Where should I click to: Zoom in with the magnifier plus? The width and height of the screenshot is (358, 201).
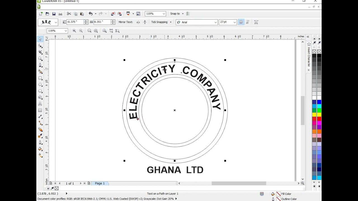pos(74,31)
